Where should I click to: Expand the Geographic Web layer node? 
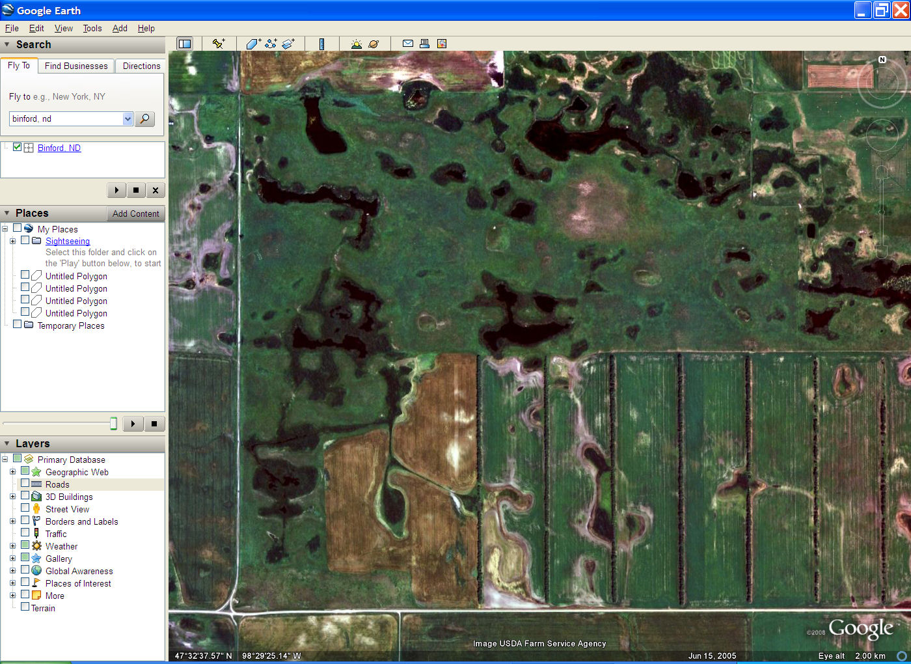tap(12, 471)
